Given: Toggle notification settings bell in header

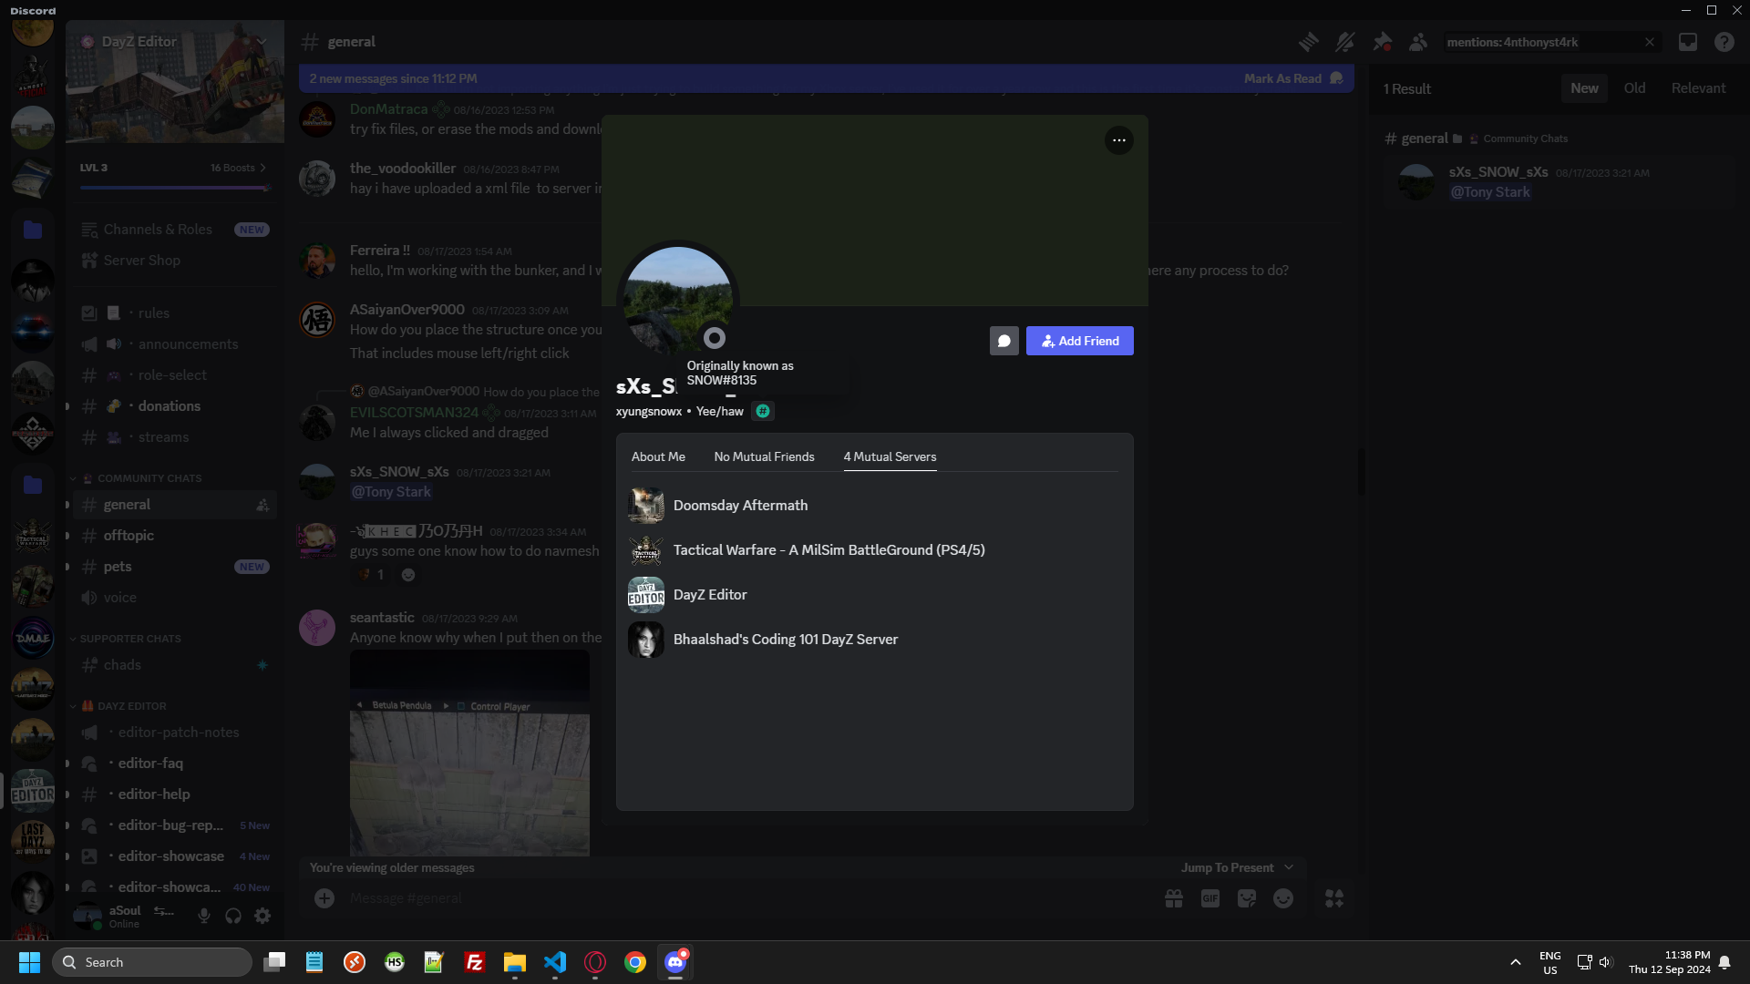Looking at the screenshot, I should 1345,42.
